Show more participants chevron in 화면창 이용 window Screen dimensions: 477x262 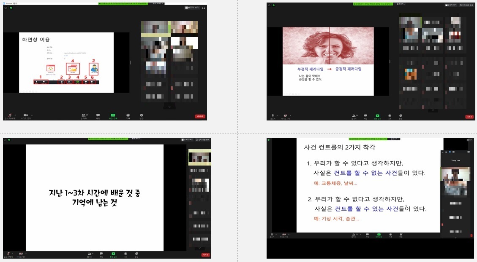(x=169, y=107)
